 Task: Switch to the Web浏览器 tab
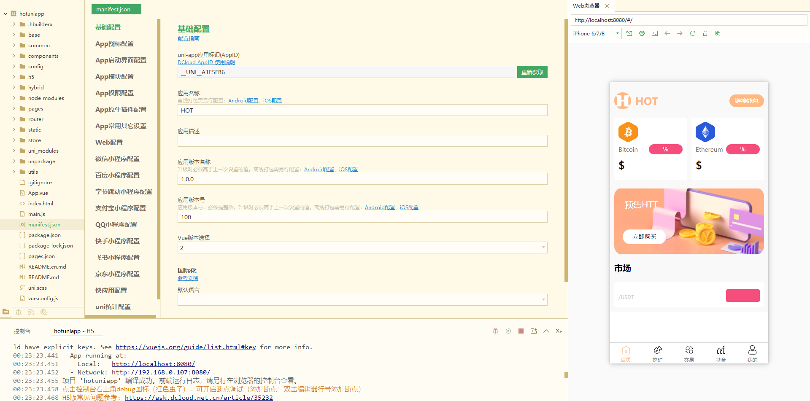pos(586,6)
